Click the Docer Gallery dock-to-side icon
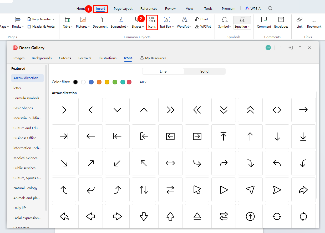This screenshot has height=233, width=325. click(x=291, y=48)
